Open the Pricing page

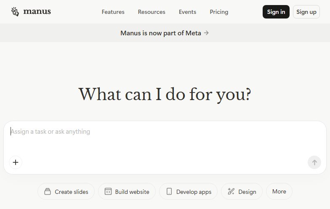click(219, 12)
